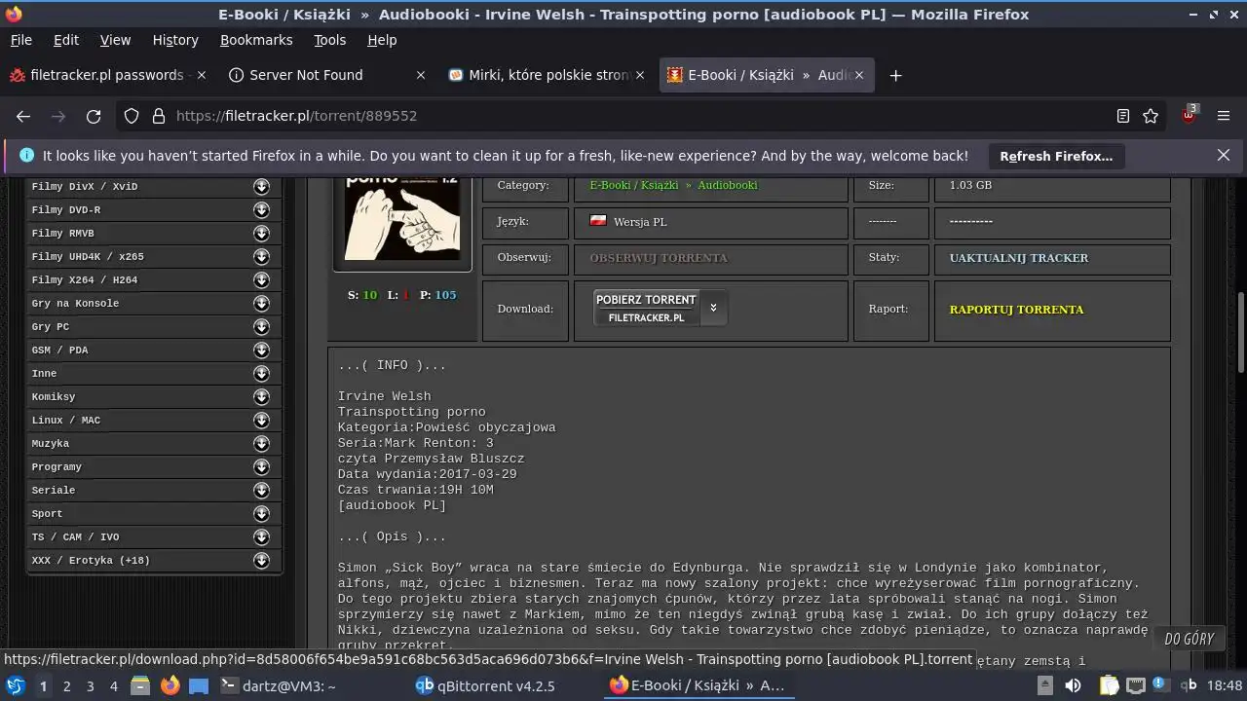Open Gry PC category in sidebar
1247x701 pixels.
(51, 327)
